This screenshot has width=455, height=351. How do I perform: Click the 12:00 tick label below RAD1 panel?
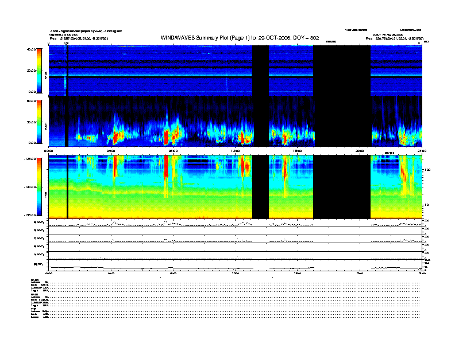point(235,151)
